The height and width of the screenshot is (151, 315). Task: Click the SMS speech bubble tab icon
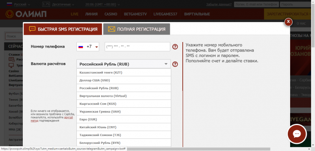tap(32, 29)
